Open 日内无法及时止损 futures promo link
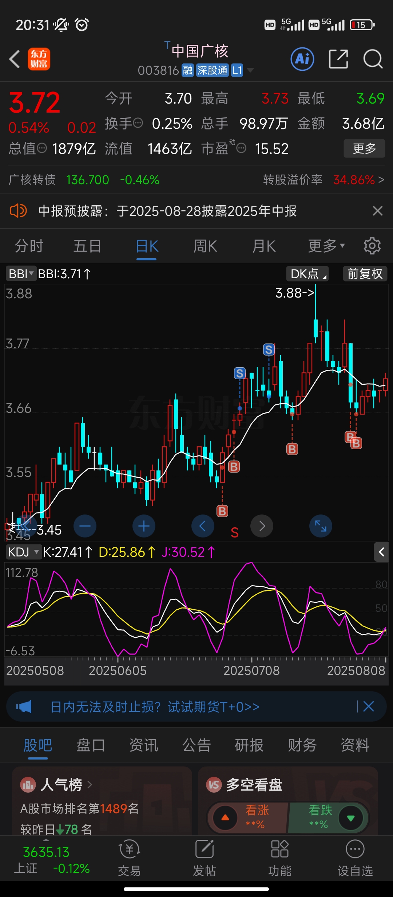 [x=155, y=707]
